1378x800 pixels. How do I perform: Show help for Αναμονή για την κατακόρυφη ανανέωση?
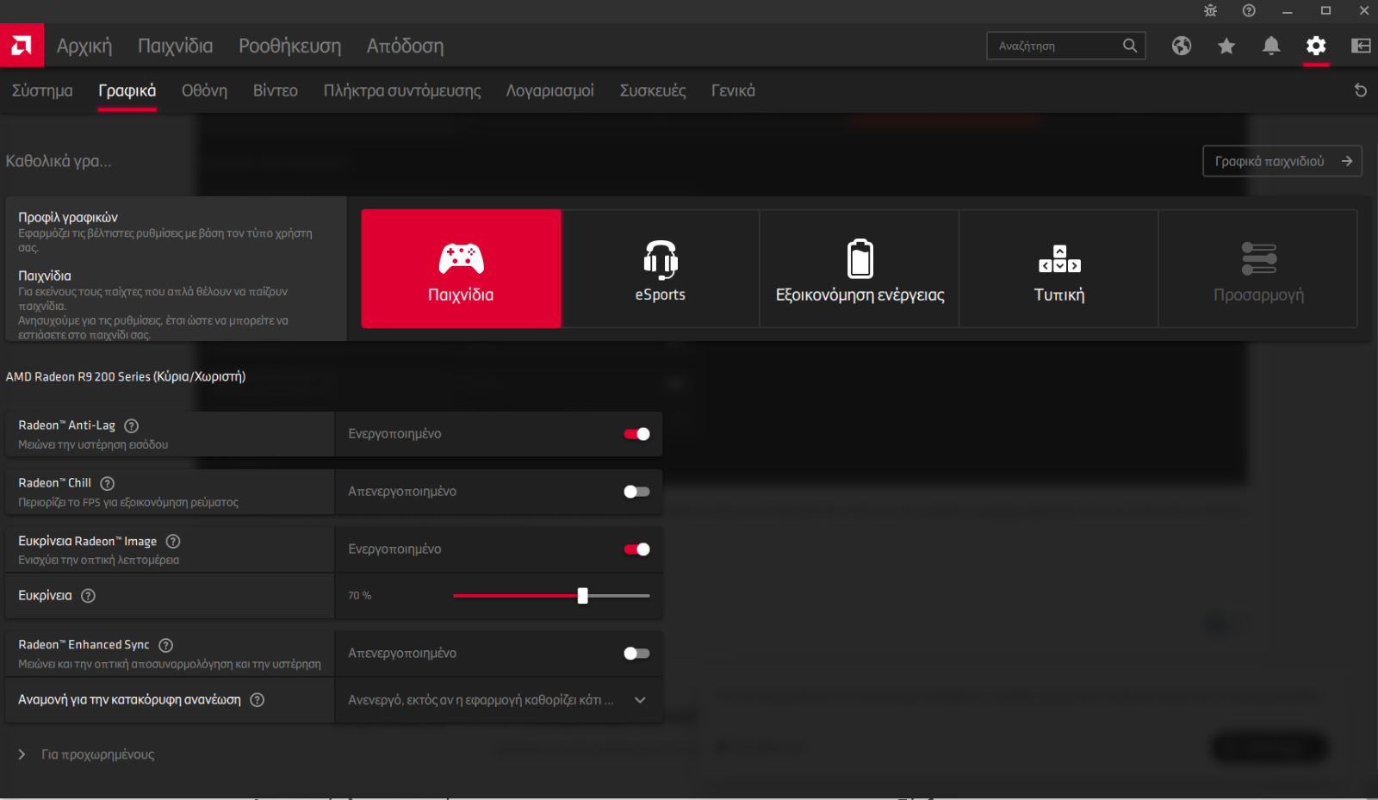(258, 699)
